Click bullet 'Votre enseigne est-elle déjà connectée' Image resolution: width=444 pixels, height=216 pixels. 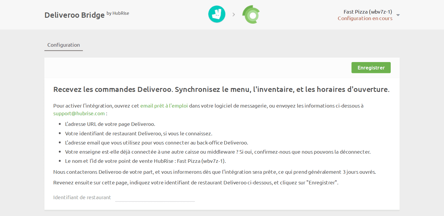218,152
